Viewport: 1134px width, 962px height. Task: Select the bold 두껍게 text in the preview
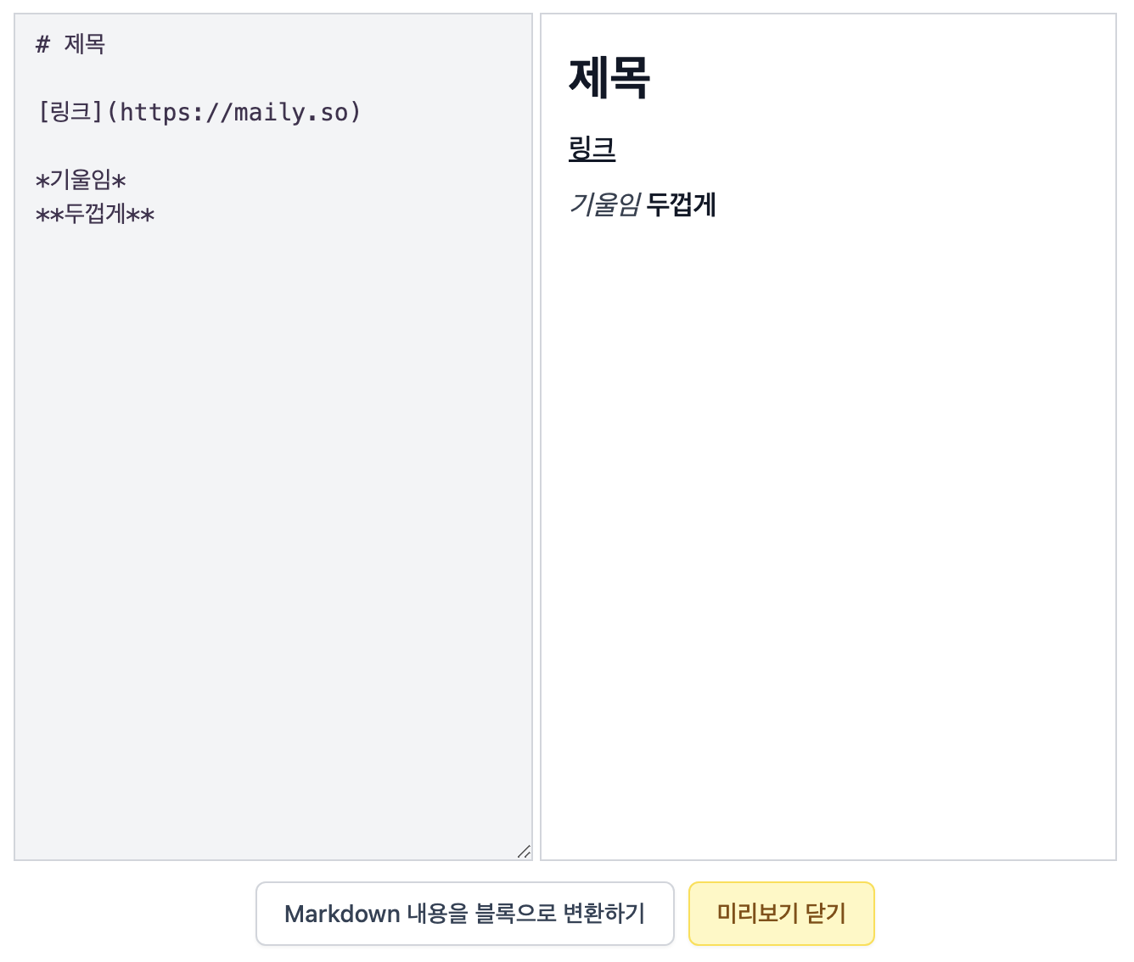[x=682, y=204]
